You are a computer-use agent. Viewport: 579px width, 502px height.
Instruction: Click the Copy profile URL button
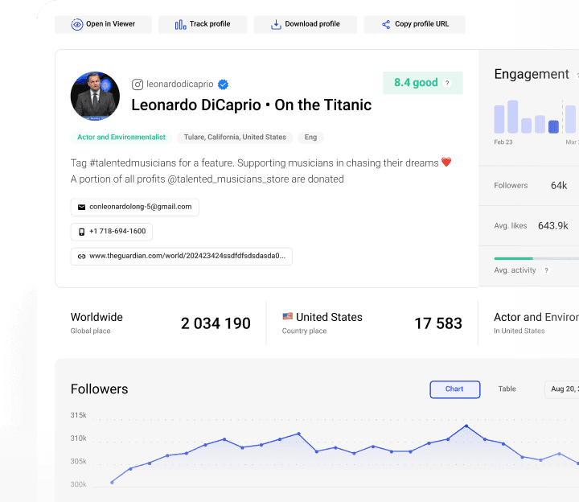[x=414, y=24]
